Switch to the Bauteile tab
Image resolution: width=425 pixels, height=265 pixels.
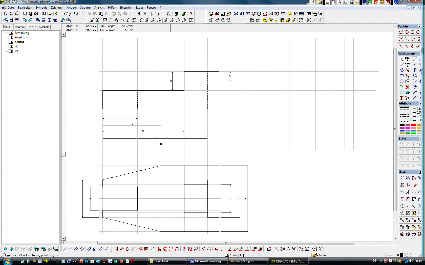click(20, 27)
